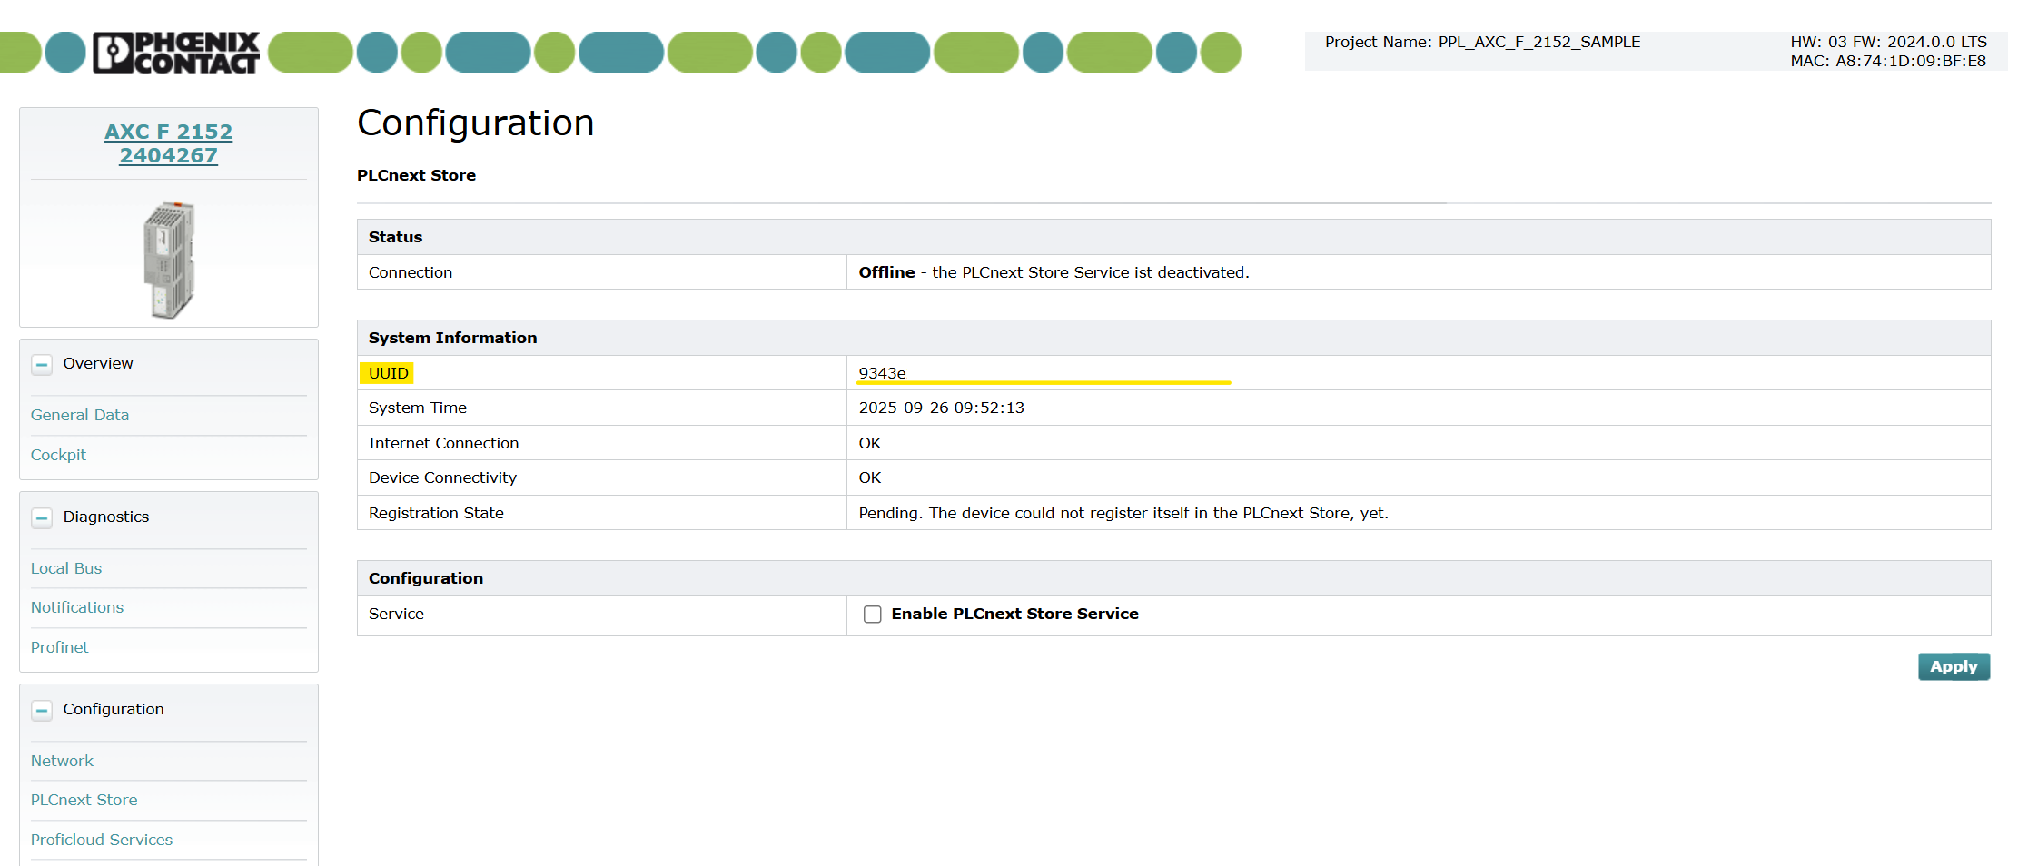Screen dimensions: 2028x866
Task: Click the Apply button
Action: tap(1954, 666)
